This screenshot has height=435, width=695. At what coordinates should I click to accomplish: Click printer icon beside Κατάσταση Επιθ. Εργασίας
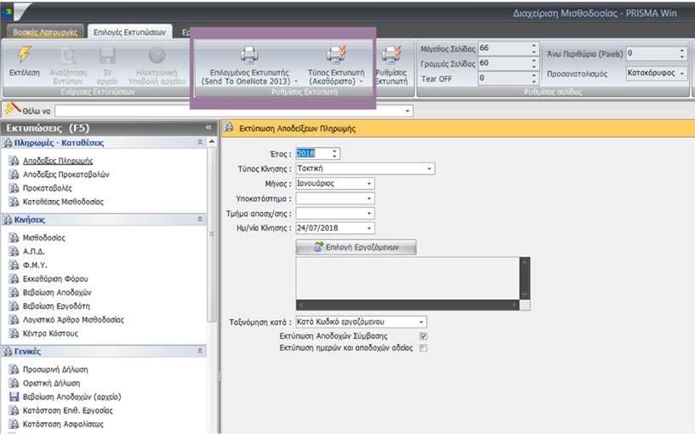click(14, 410)
